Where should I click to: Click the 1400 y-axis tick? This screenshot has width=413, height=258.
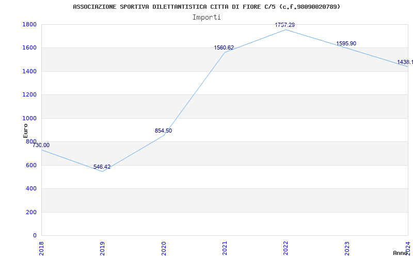29,71
